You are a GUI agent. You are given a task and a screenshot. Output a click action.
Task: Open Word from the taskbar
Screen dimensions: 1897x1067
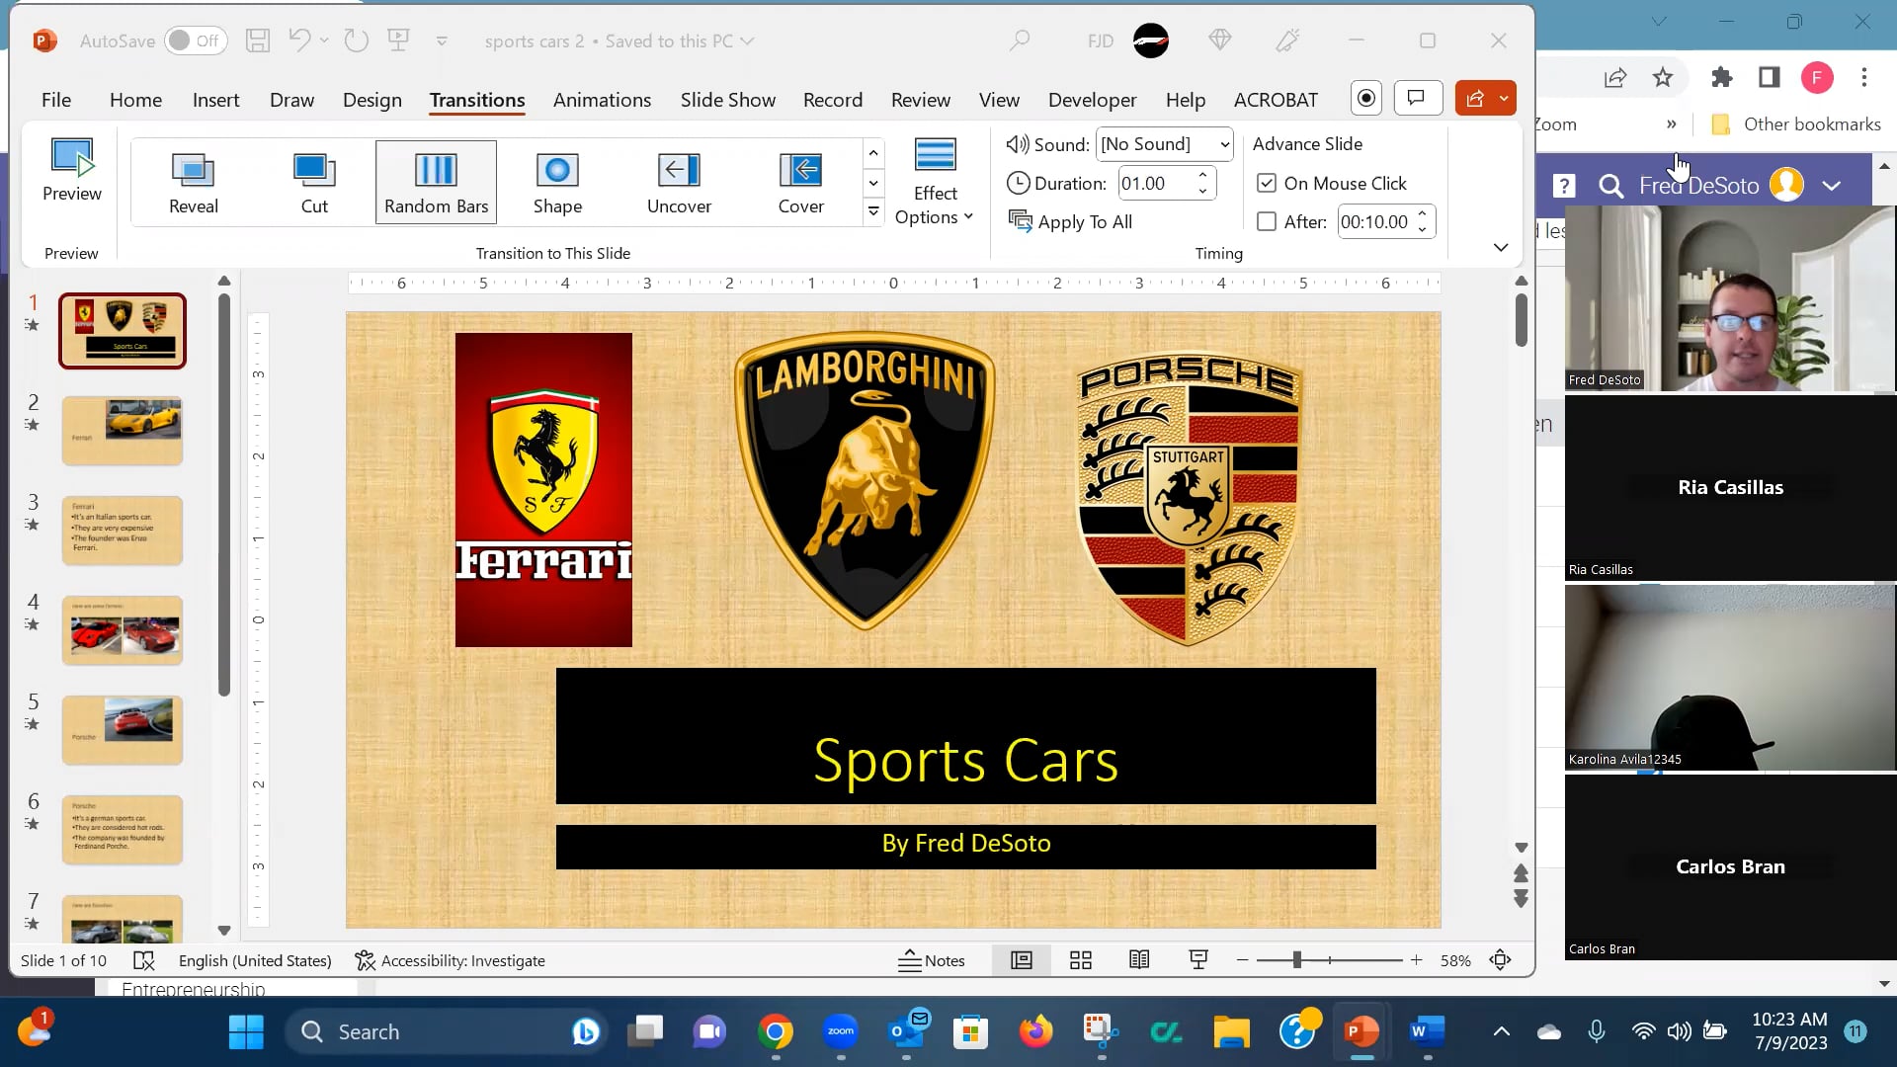click(x=1427, y=1032)
